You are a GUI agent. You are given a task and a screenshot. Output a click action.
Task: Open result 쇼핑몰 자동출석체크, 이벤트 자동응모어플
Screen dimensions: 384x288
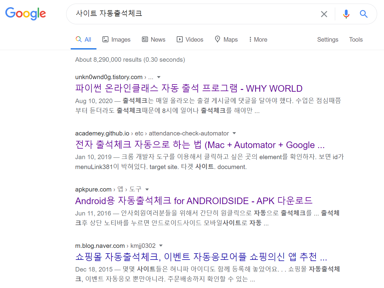(201, 257)
